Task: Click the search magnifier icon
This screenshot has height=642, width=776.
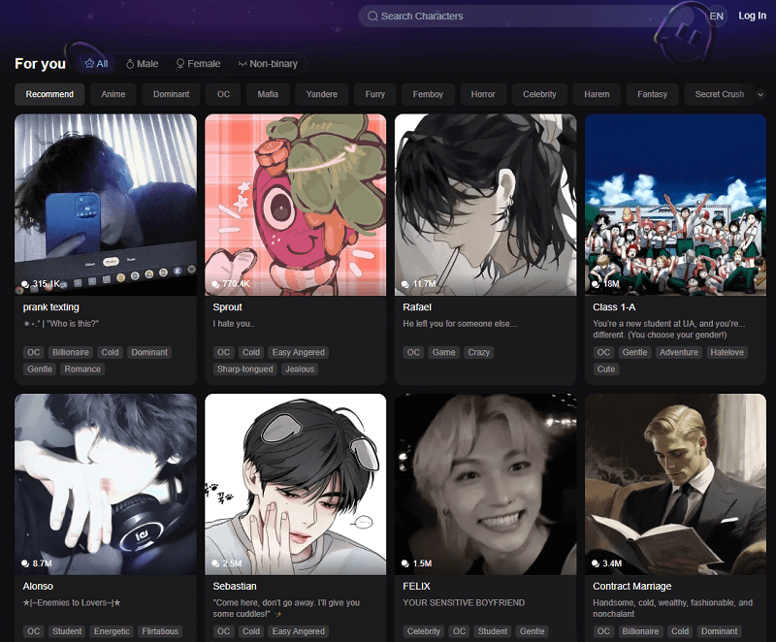Action: [x=372, y=16]
